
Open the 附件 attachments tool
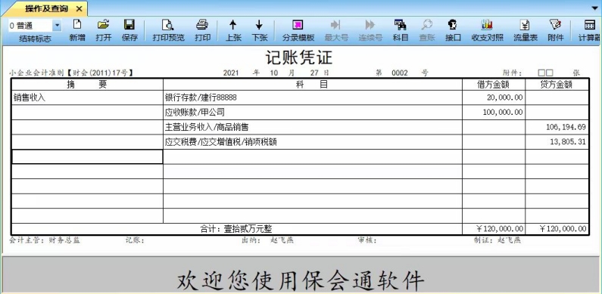tap(555, 30)
